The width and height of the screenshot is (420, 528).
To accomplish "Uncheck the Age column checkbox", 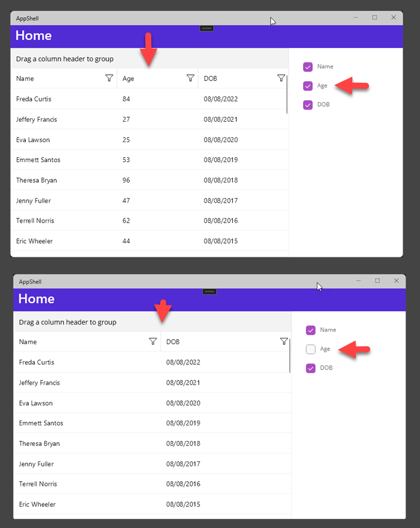I will point(307,86).
